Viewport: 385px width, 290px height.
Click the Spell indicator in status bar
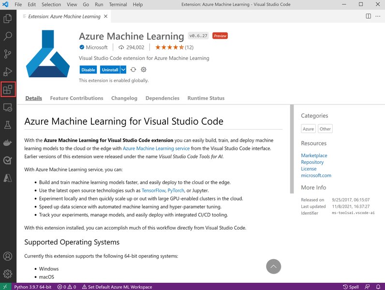(x=351, y=287)
